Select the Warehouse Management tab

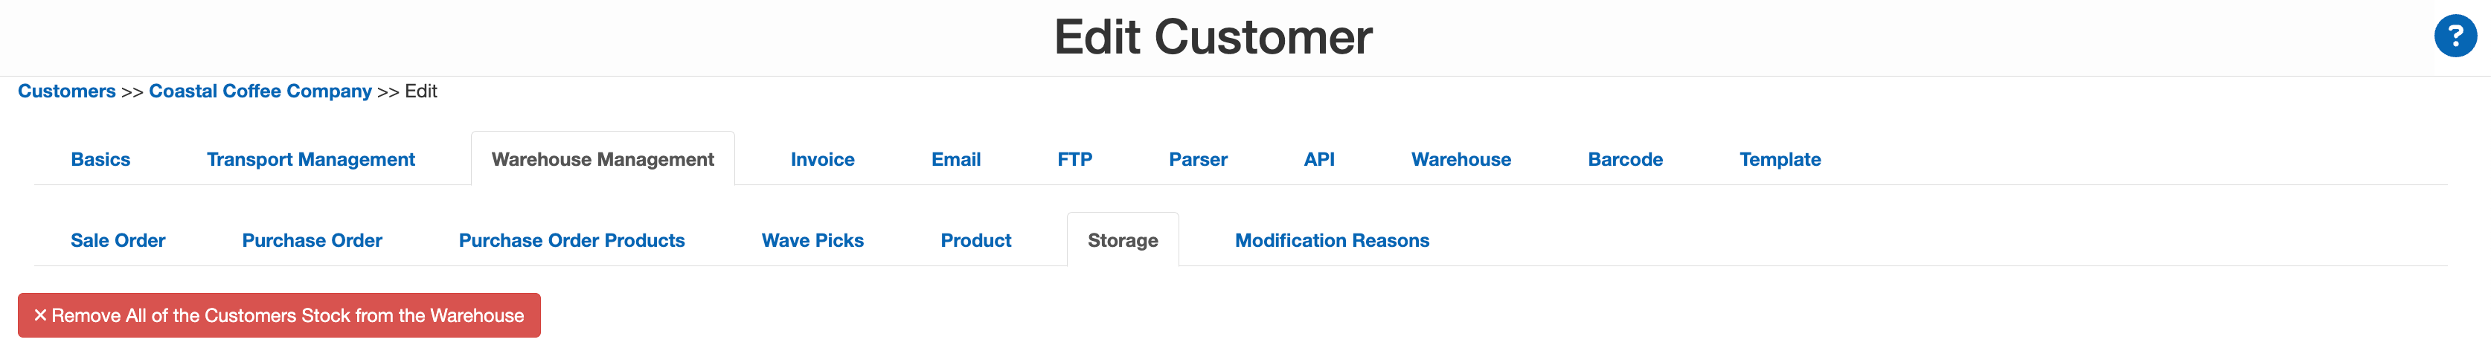click(603, 159)
